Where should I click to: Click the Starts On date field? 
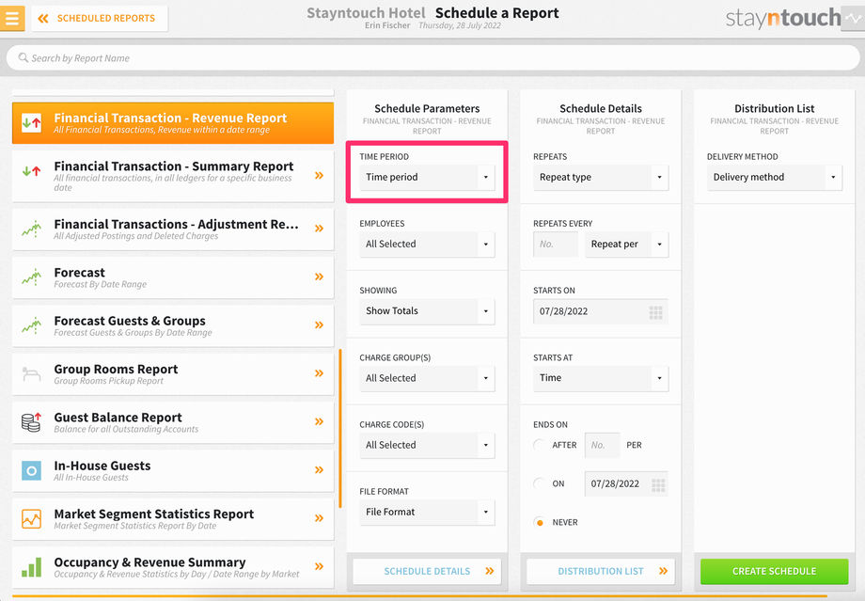click(x=601, y=311)
